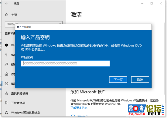The height and width of the screenshot is (118, 167).
Task: Click the 下一页 button
Action: click(118, 79)
